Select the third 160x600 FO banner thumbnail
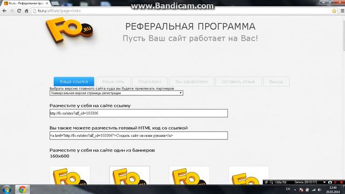This screenshot has height=194, width=345. pos(189,175)
